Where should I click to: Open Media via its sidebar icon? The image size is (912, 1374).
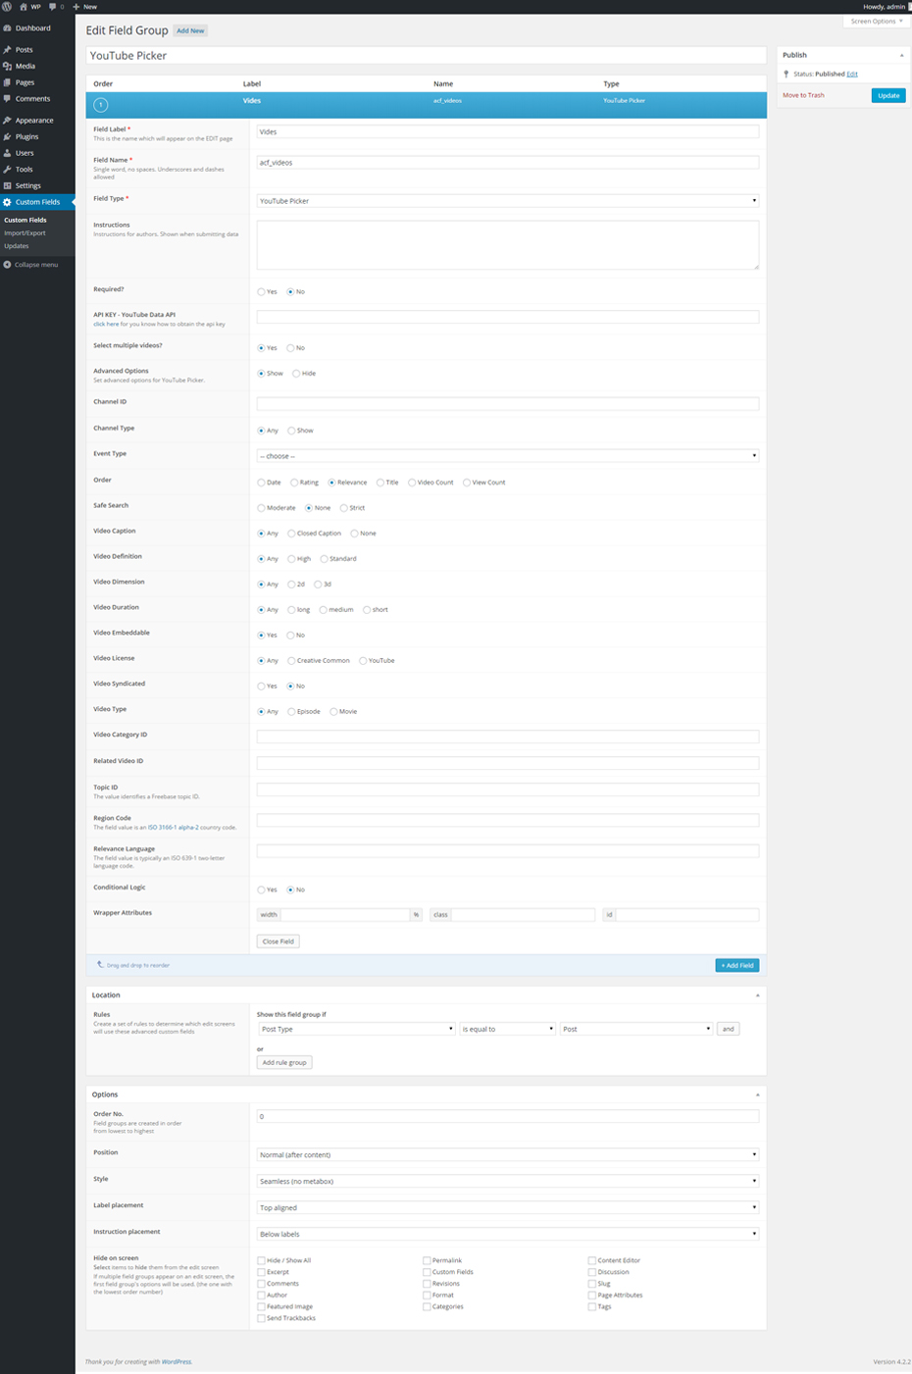click(x=7, y=66)
